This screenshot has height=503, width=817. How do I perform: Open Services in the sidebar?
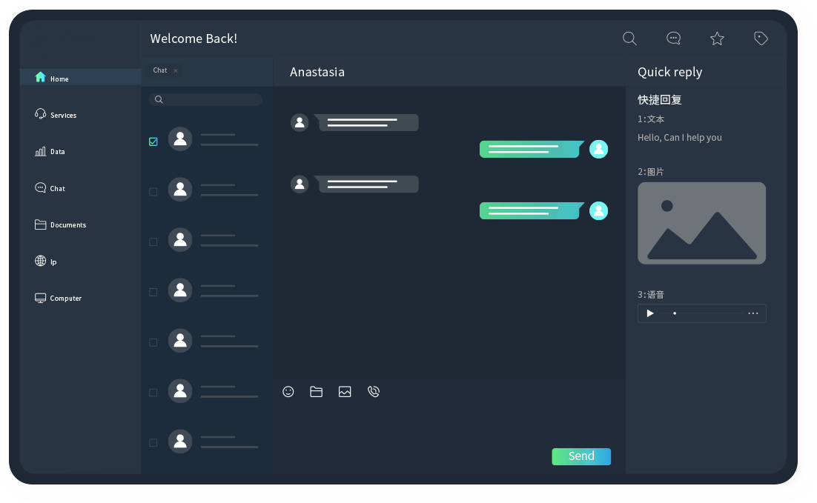point(63,115)
